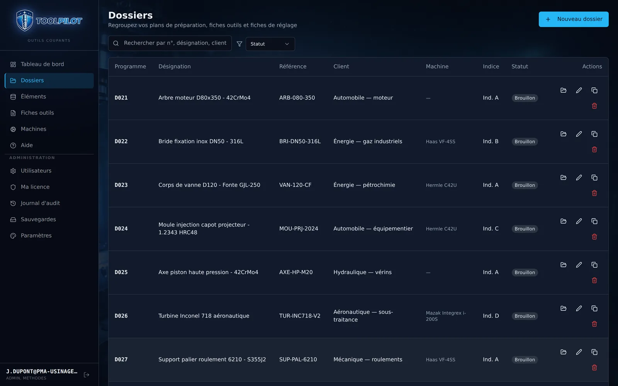Delete dossier D024 with trash icon
Screen dimensions: 618x386
point(594,237)
